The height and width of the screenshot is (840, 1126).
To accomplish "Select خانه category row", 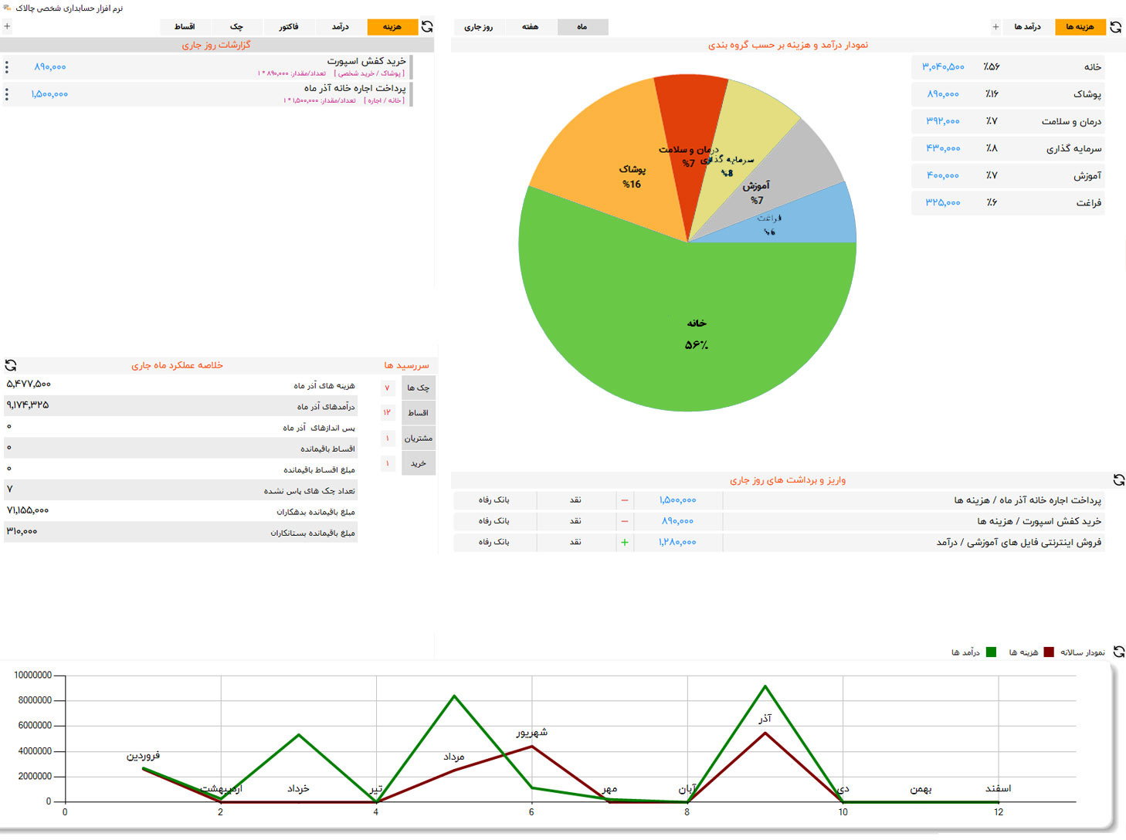I will click(1008, 67).
